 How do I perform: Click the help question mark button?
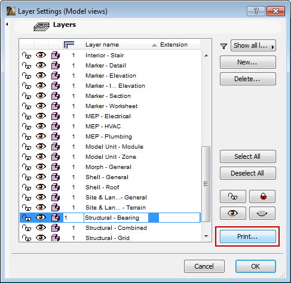(x=256, y=11)
